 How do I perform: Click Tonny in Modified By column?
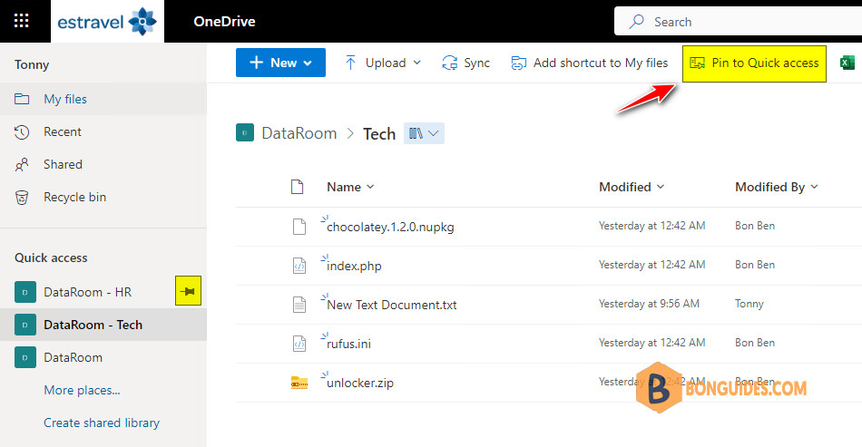(749, 304)
